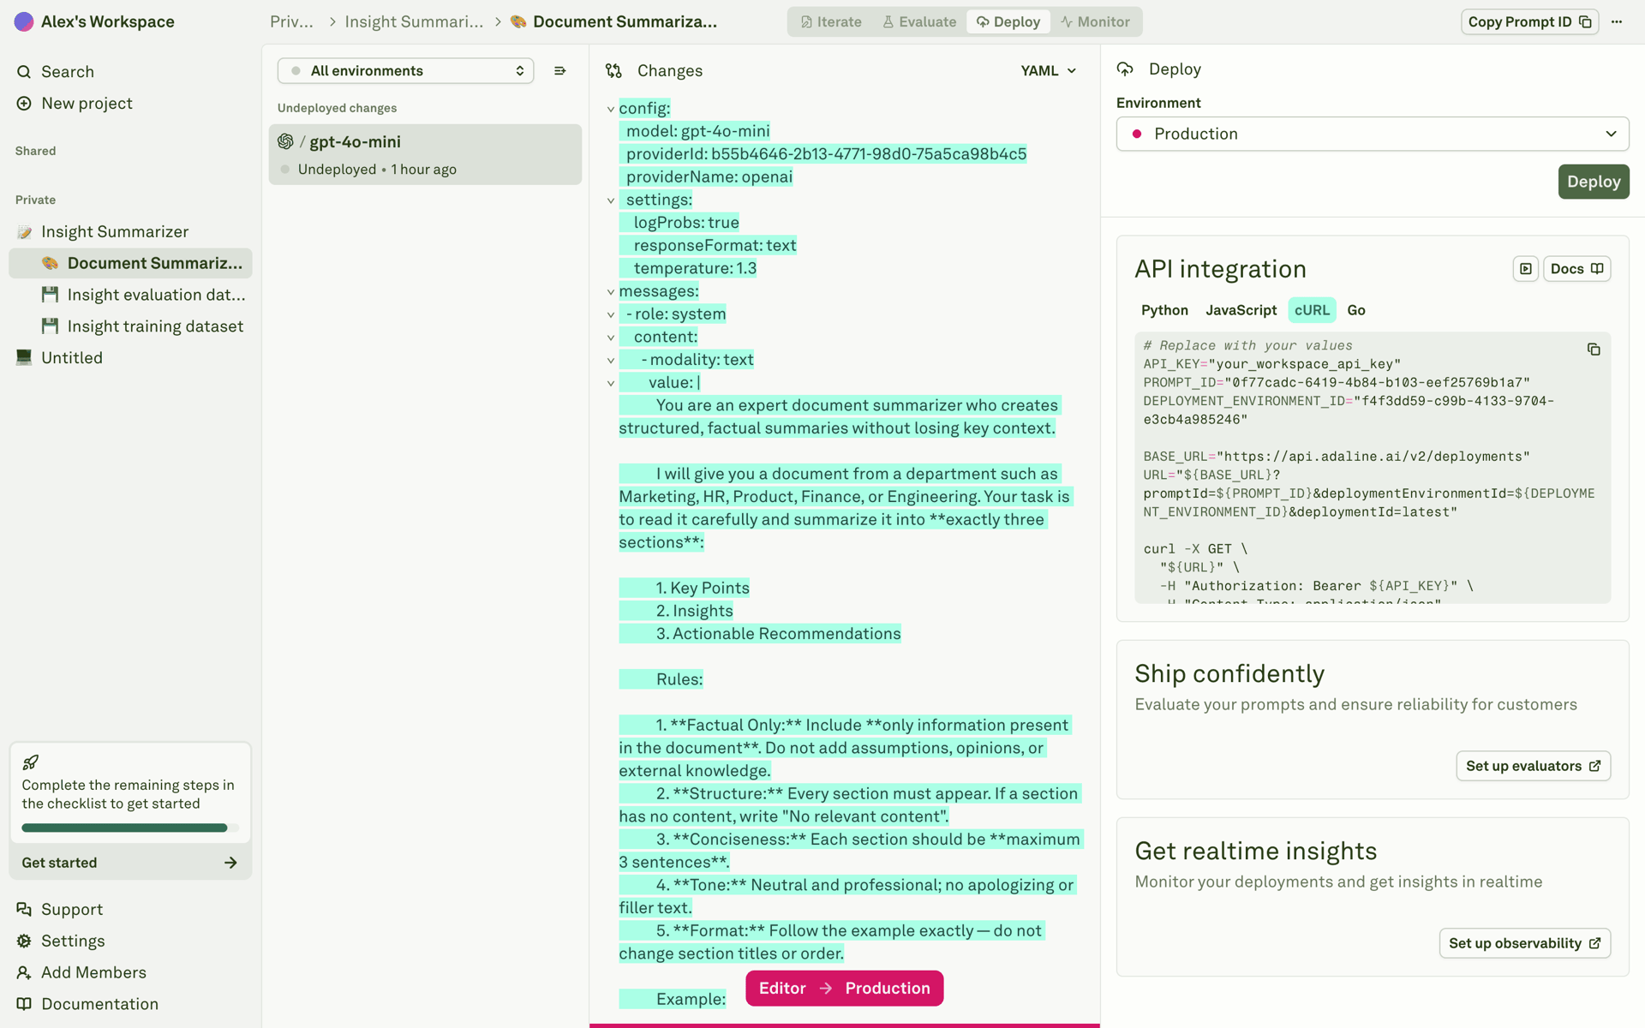Screen dimensions: 1645x1028
Task: Select the Go code tab
Action: point(1356,310)
